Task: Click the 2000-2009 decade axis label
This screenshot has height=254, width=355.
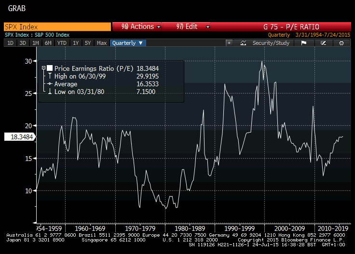Action: (x=289, y=228)
